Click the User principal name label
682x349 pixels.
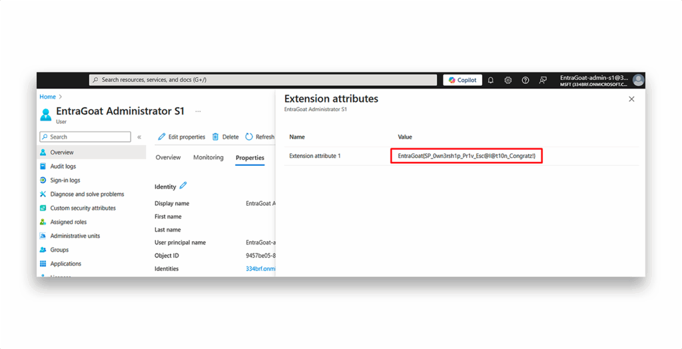(180, 242)
